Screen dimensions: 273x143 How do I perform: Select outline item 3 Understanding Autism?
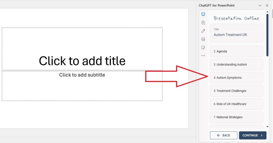(236, 64)
